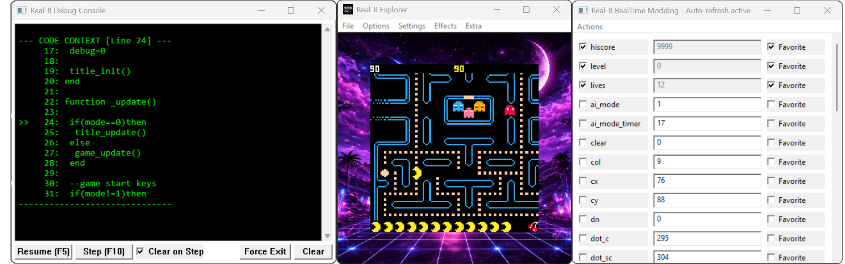Click the cx value field showing 76
This screenshot has height=264, width=845.
pos(707,181)
